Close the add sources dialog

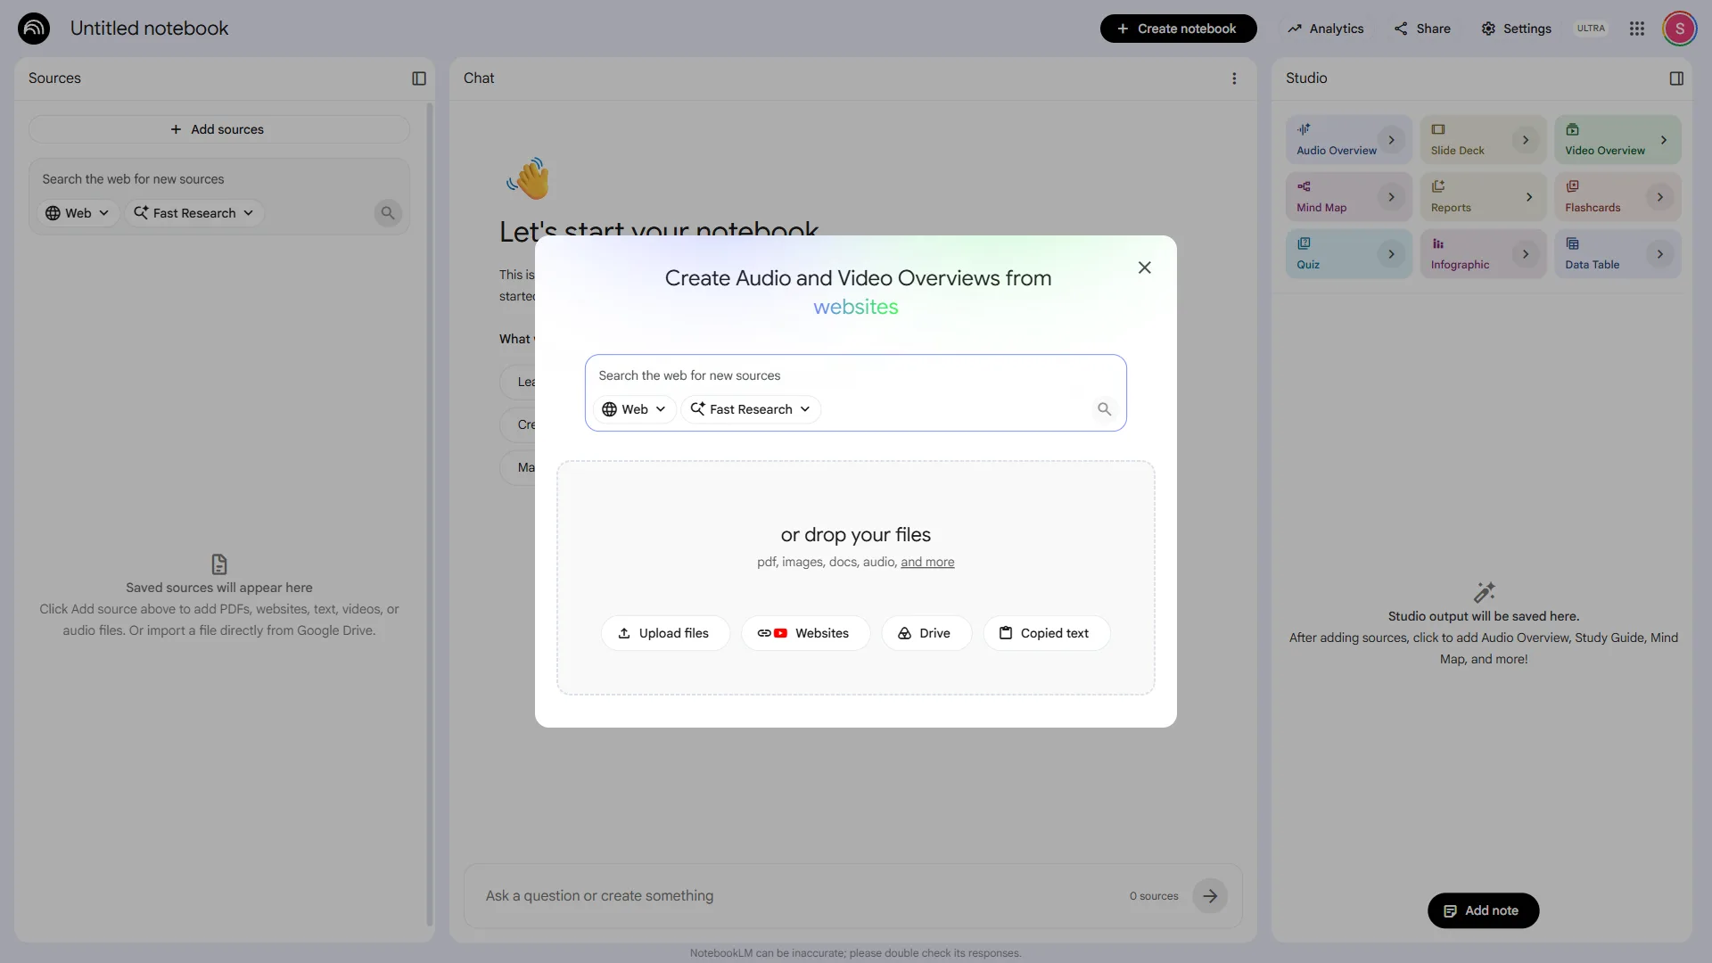pos(1145,267)
